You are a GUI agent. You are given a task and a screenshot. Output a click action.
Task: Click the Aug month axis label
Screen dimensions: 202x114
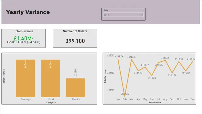[165, 99]
